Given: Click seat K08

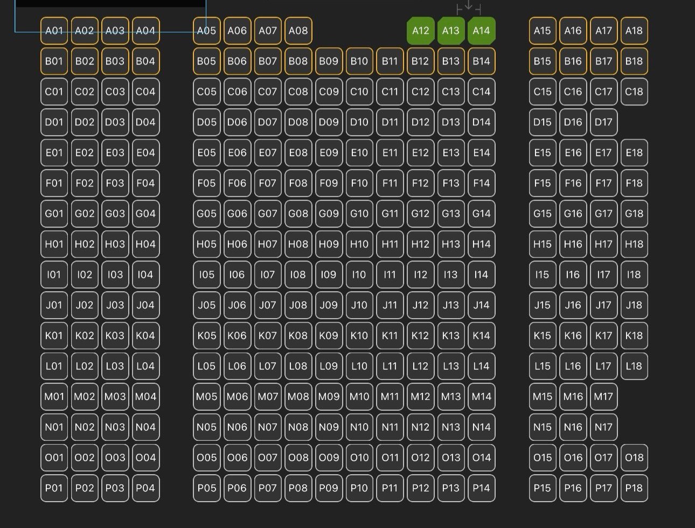Looking at the screenshot, I should 298,335.
